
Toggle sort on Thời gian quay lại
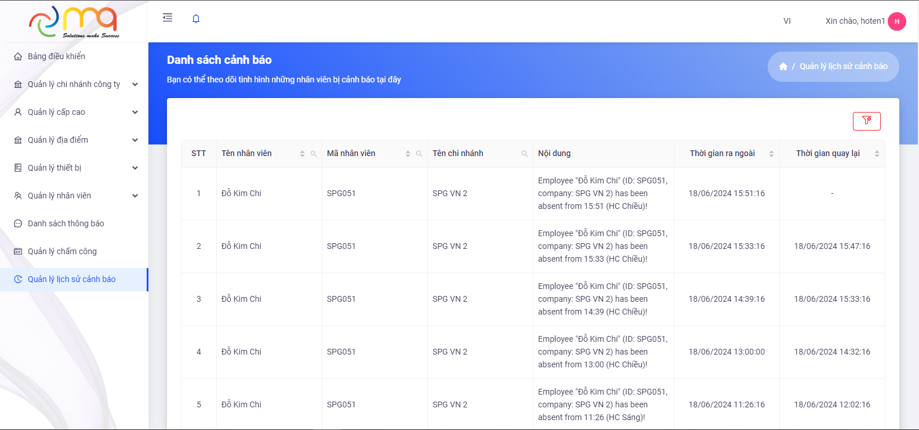[877, 154]
